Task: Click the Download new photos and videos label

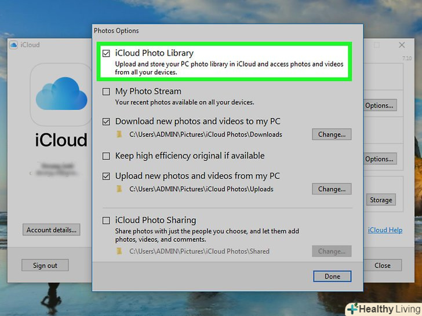Action: tap(198, 122)
